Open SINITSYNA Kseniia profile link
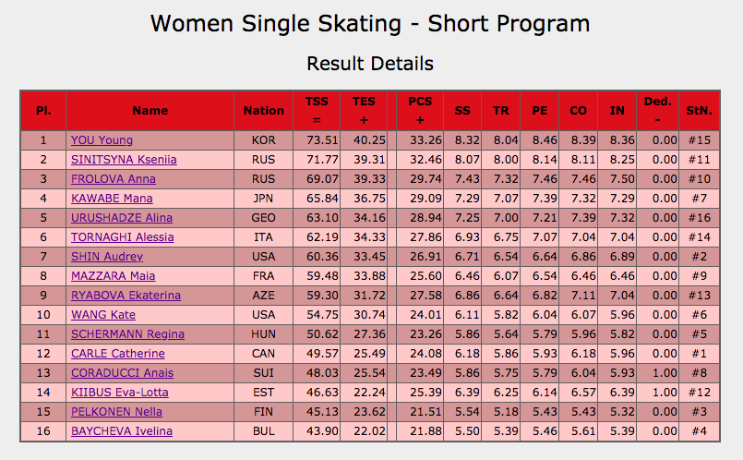The image size is (743, 460). (x=124, y=160)
